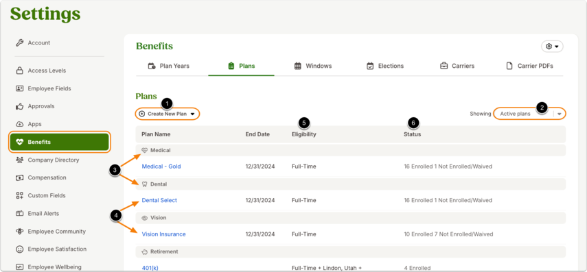Click the Compensation money icon
Image resolution: width=587 pixels, height=272 pixels.
(19, 178)
